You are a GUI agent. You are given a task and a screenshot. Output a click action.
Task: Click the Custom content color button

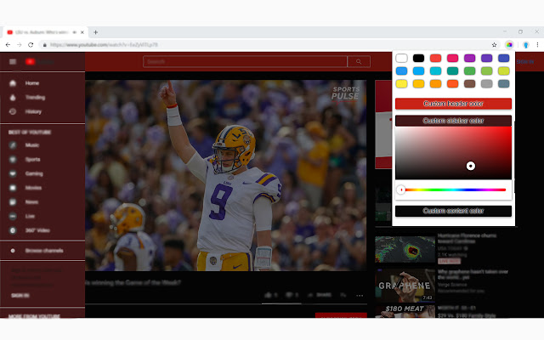[453, 211]
